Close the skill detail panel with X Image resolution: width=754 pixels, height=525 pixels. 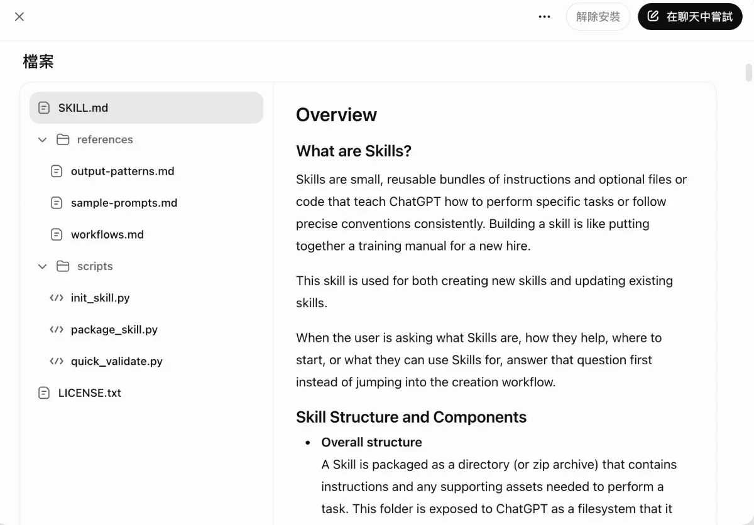(19, 17)
